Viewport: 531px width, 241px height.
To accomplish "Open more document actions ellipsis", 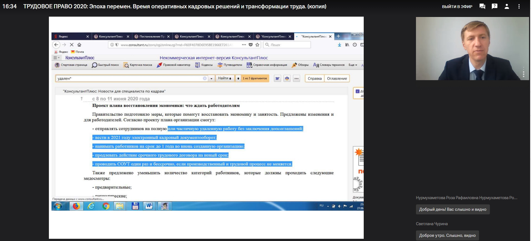I will [296, 78].
